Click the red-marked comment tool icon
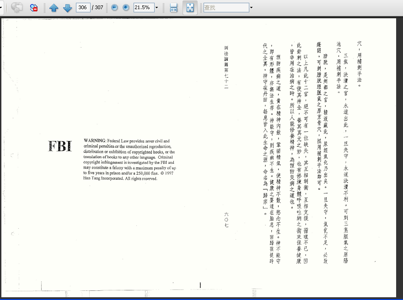Image resolution: width=403 pixels, height=300 pixels. point(34,8)
